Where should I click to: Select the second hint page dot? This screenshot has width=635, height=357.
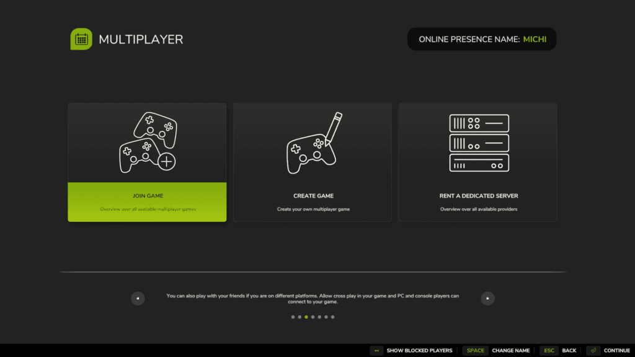[300, 317]
